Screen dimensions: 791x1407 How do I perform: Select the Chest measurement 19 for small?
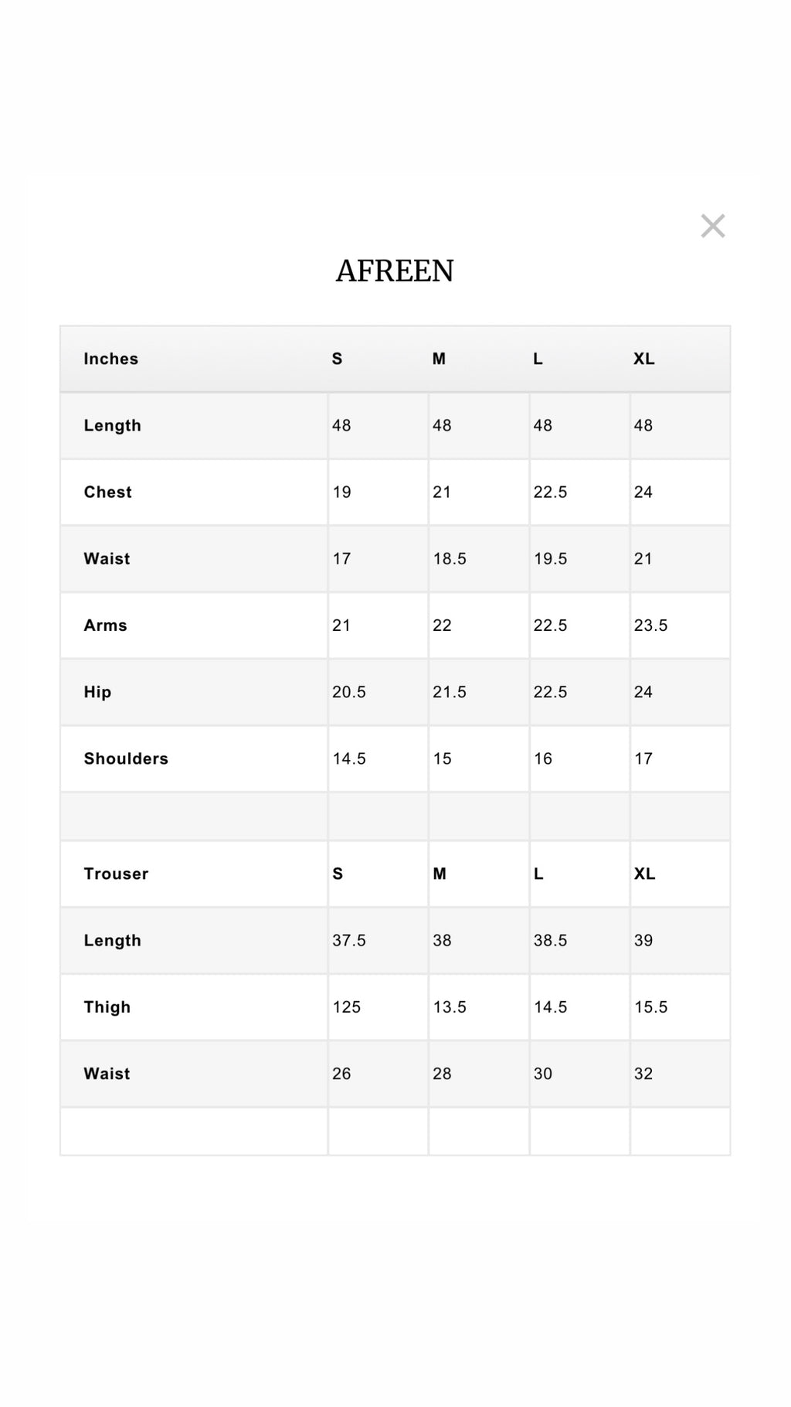342,492
